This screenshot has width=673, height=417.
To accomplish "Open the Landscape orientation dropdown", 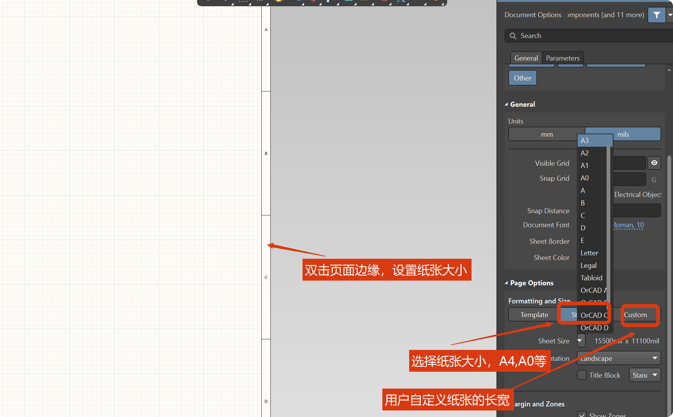I will 619,358.
